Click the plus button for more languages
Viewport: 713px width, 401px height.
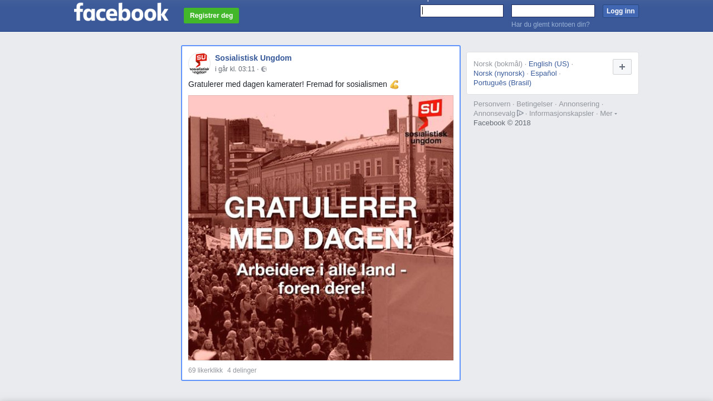(x=622, y=67)
